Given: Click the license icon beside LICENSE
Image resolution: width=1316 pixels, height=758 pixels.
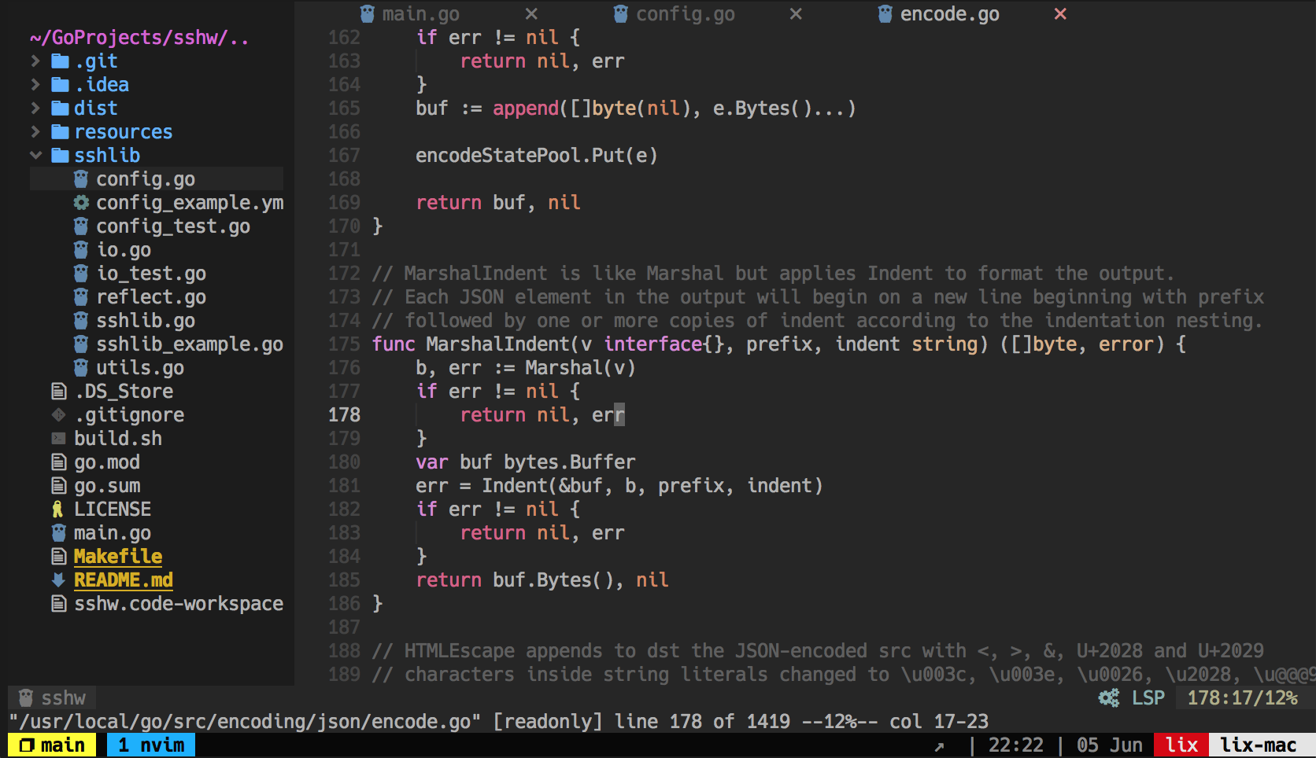Looking at the screenshot, I should (57, 510).
